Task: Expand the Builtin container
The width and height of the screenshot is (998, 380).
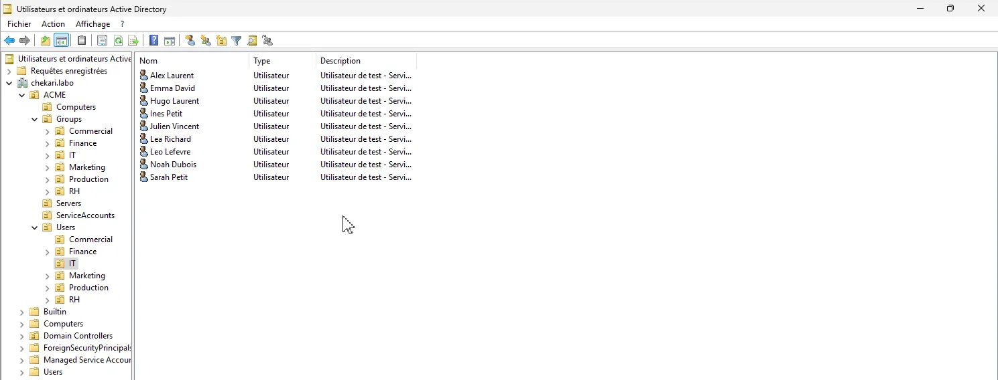Action: 22,312
